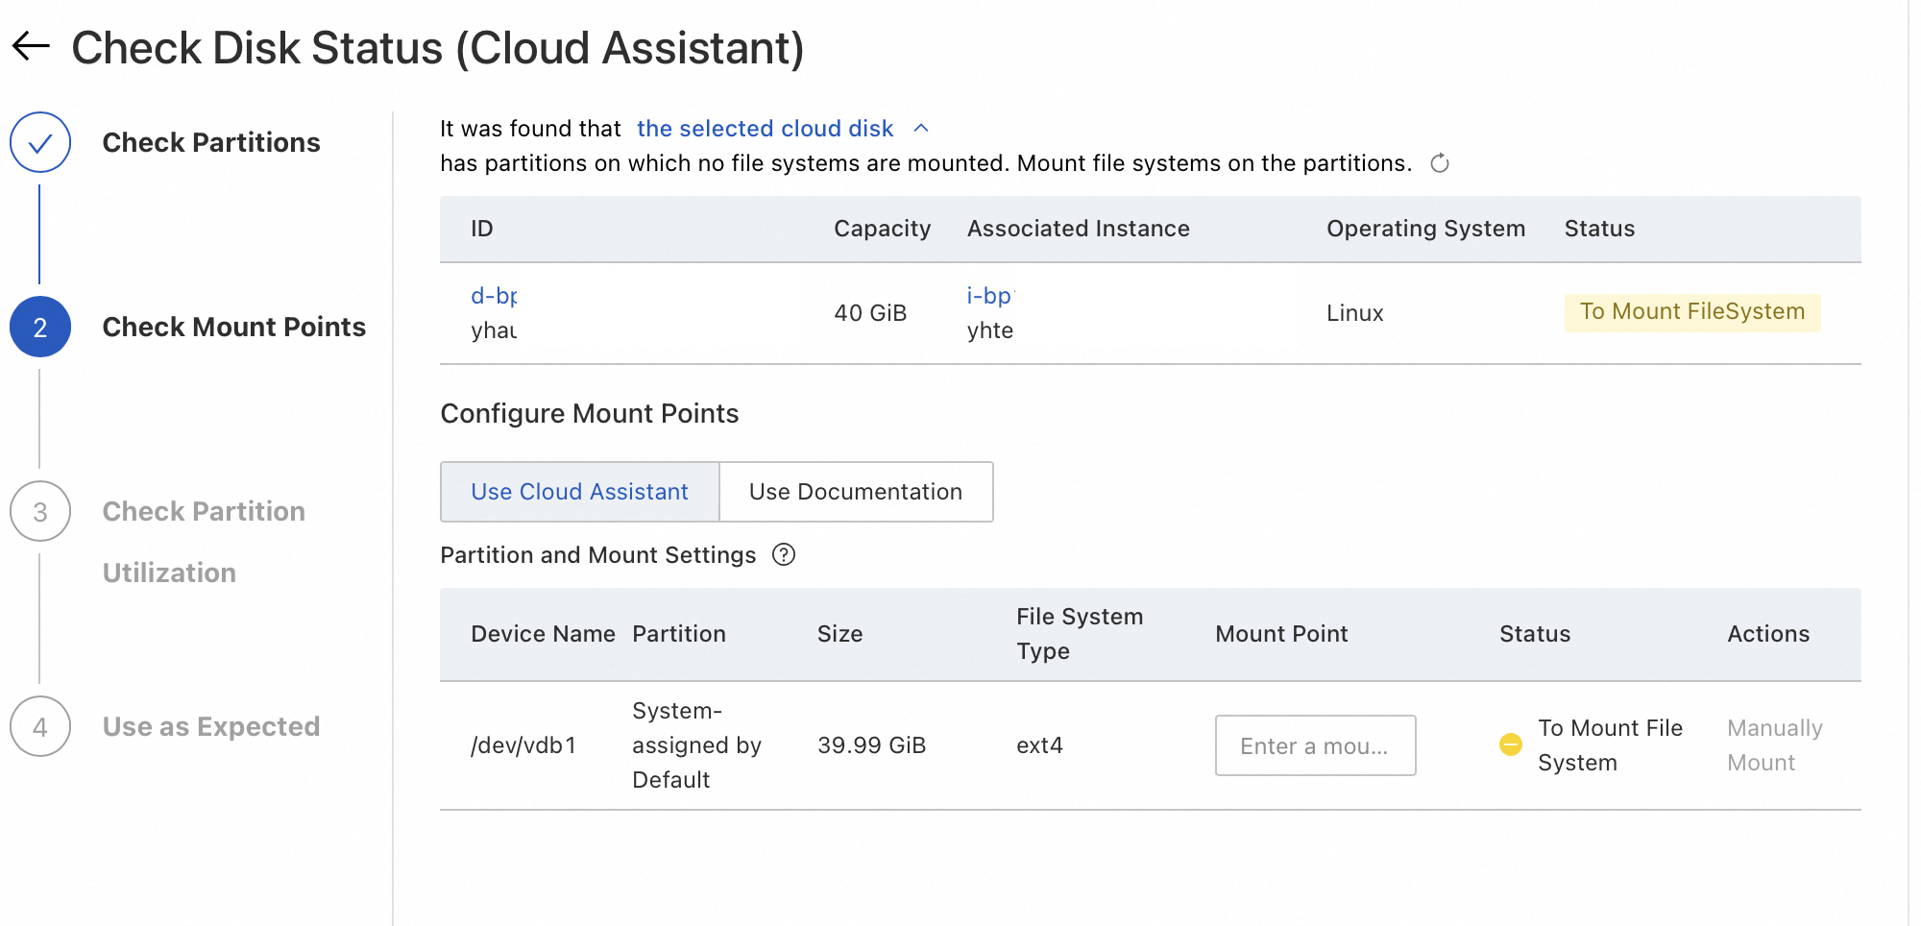Click the Linux operating system cell
1921x926 pixels.
[x=1355, y=313]
